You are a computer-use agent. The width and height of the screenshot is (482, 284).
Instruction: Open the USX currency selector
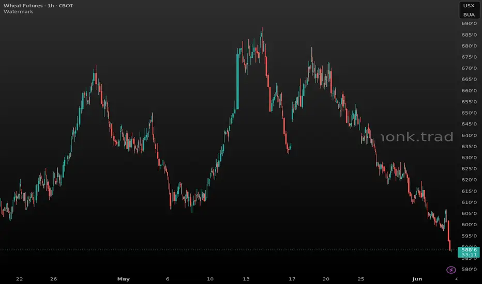tap(469, 6)
